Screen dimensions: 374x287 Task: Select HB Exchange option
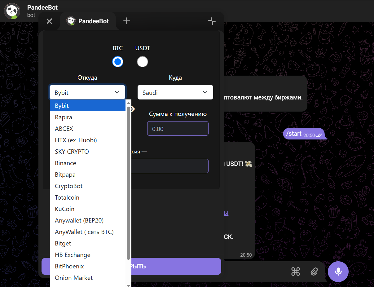point(88,255)
